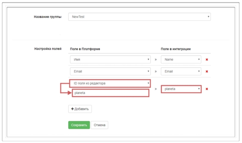Expand the planeta integration field dropdown
The image size is (242, 143).
181,89
